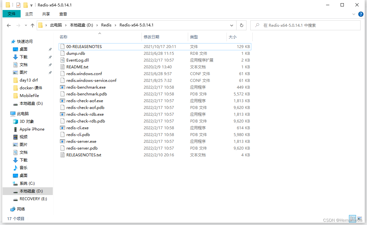Select the RELEASENOTES.txt file icon
Image resolution: width=367 pixels, height=225 pixels.
point(63,155)
